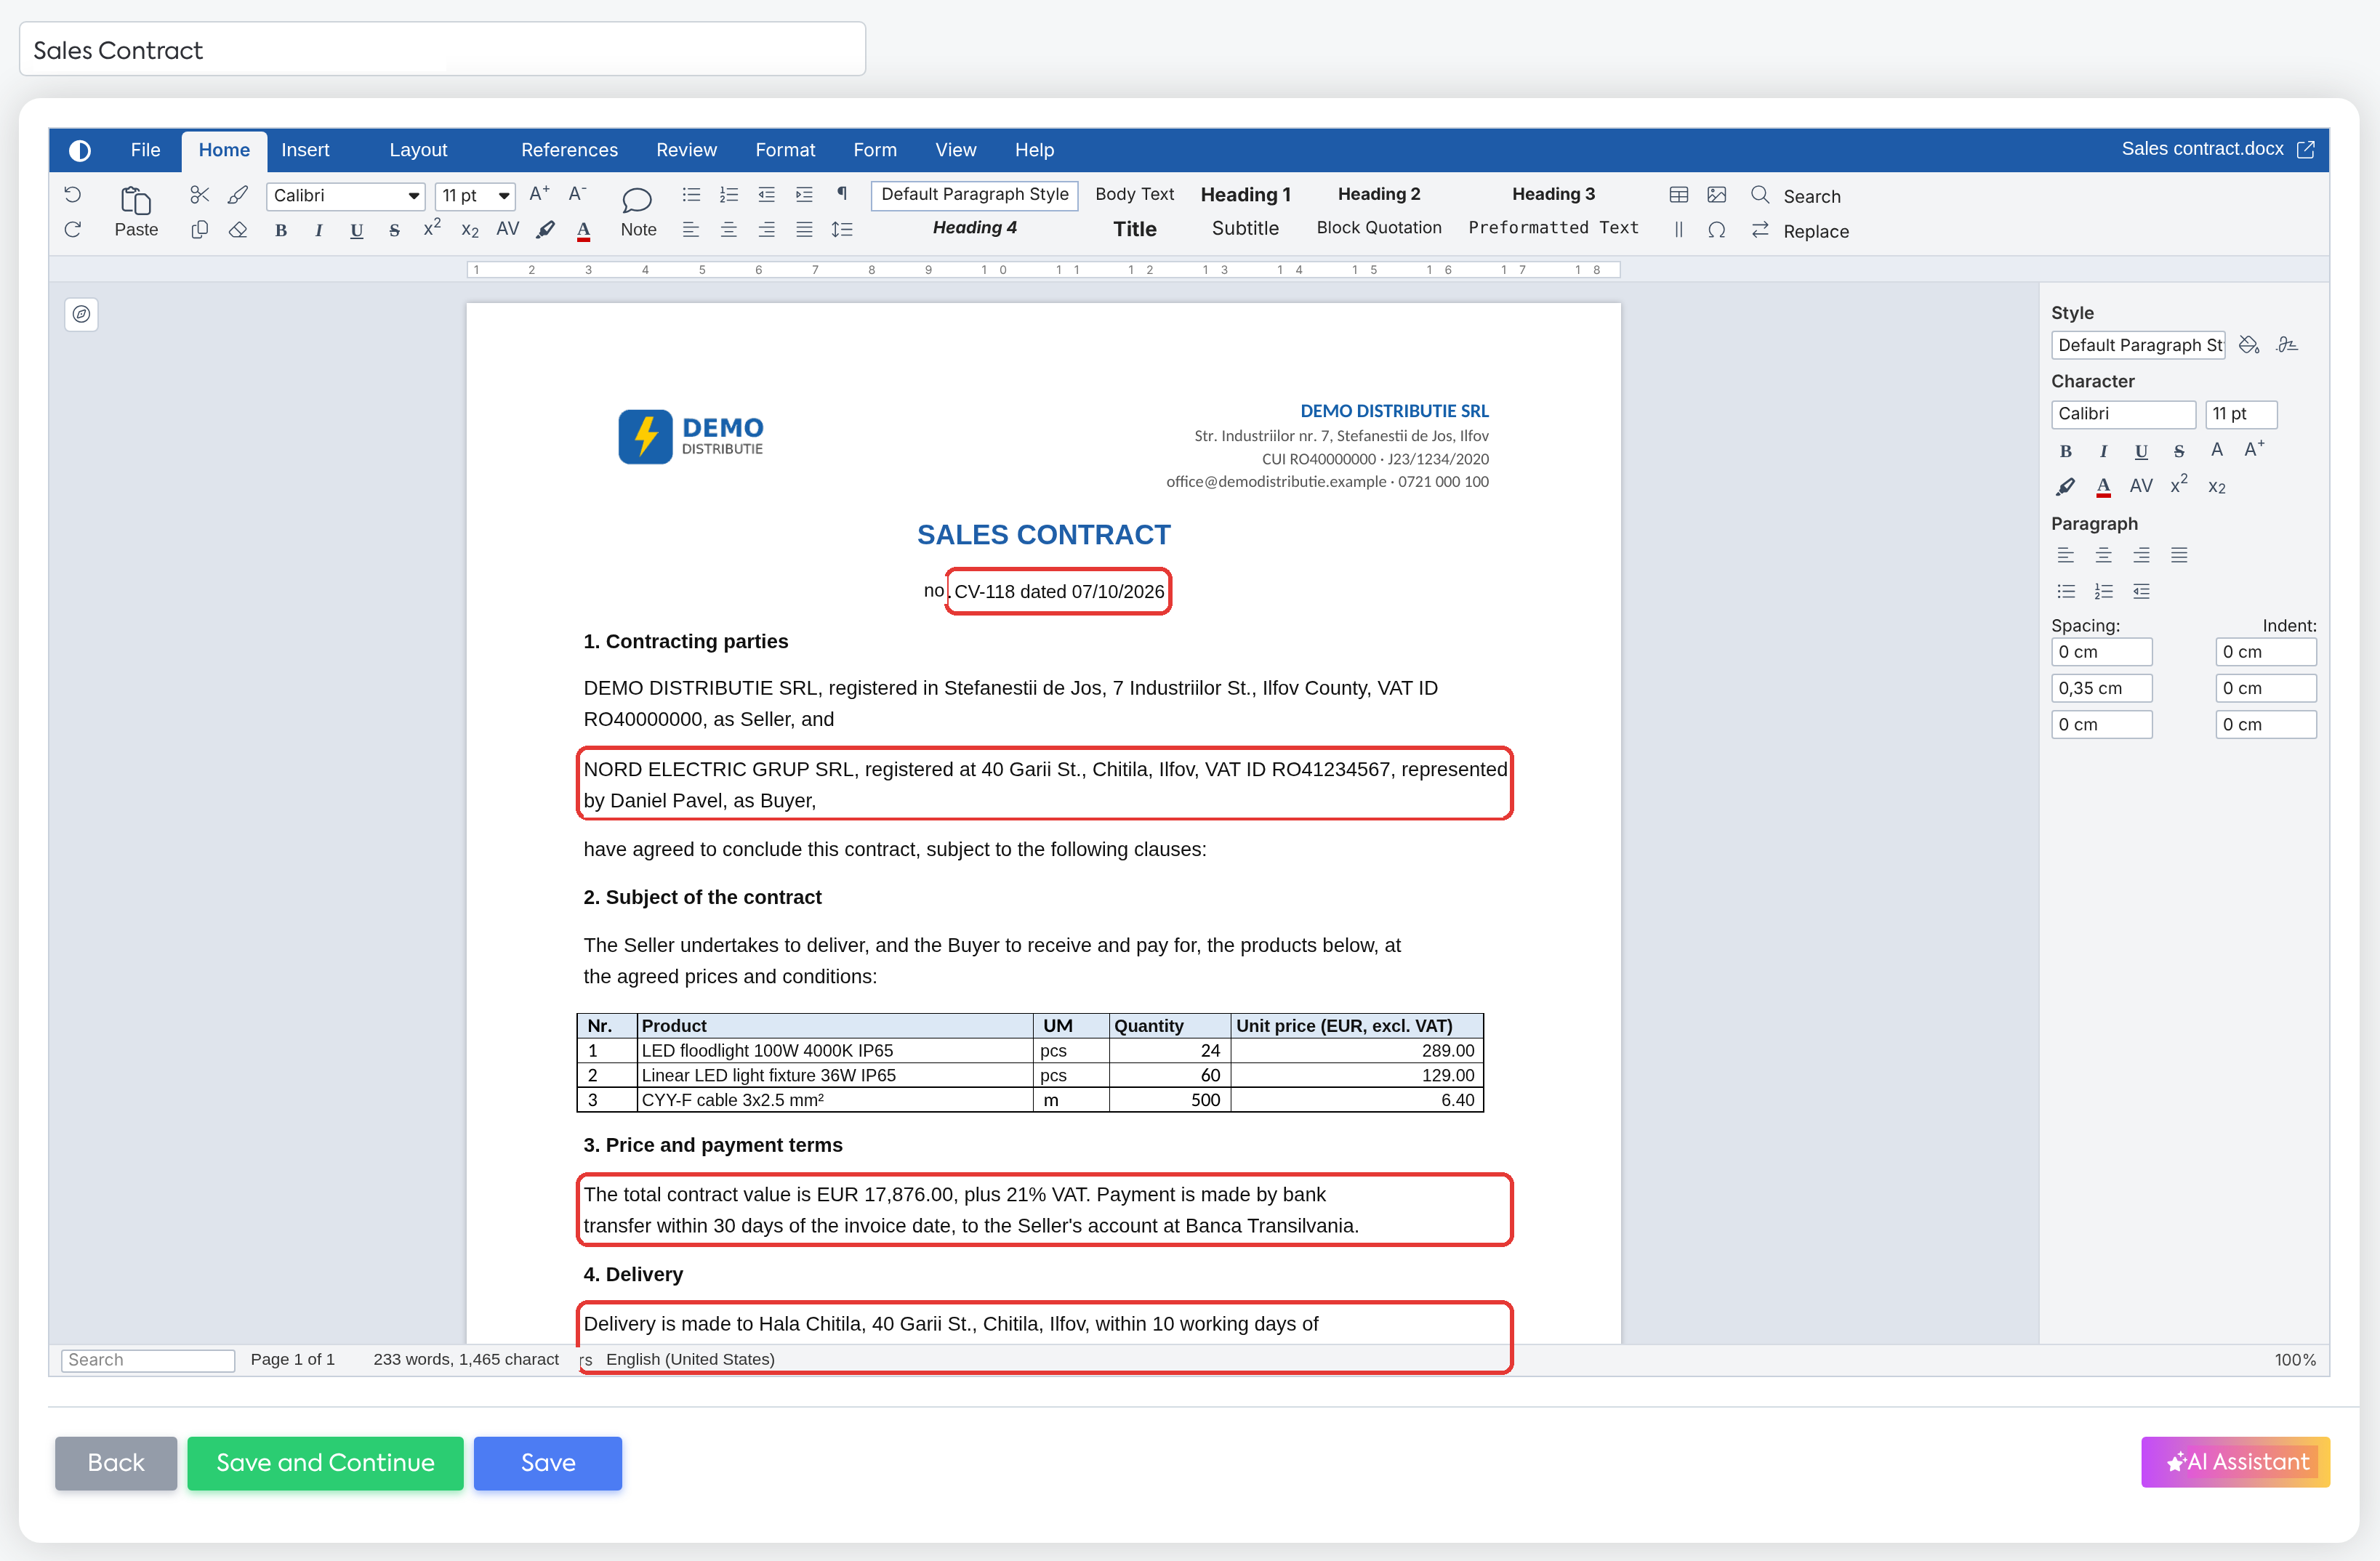Select the clone formatting paintbrush icon
The height and width of the screenshot is (1561, 2380).
tap(237, 194)
